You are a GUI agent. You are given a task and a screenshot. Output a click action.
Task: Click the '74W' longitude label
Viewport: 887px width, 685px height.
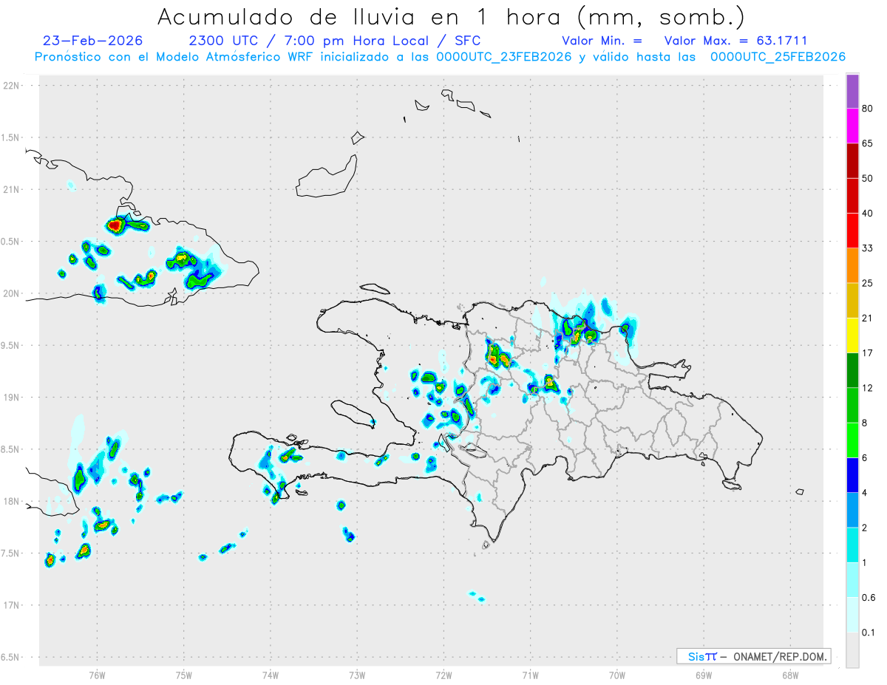click(x=271, y=675)
